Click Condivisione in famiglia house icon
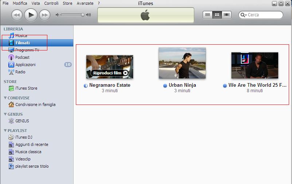Viewport: 292px width, 184px height. [x=11, y=105]
